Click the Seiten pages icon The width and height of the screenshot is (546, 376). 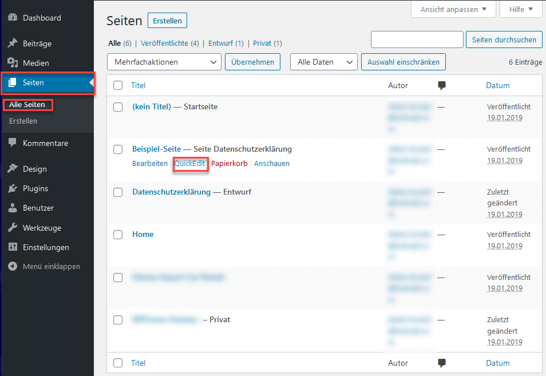point(13,82)
